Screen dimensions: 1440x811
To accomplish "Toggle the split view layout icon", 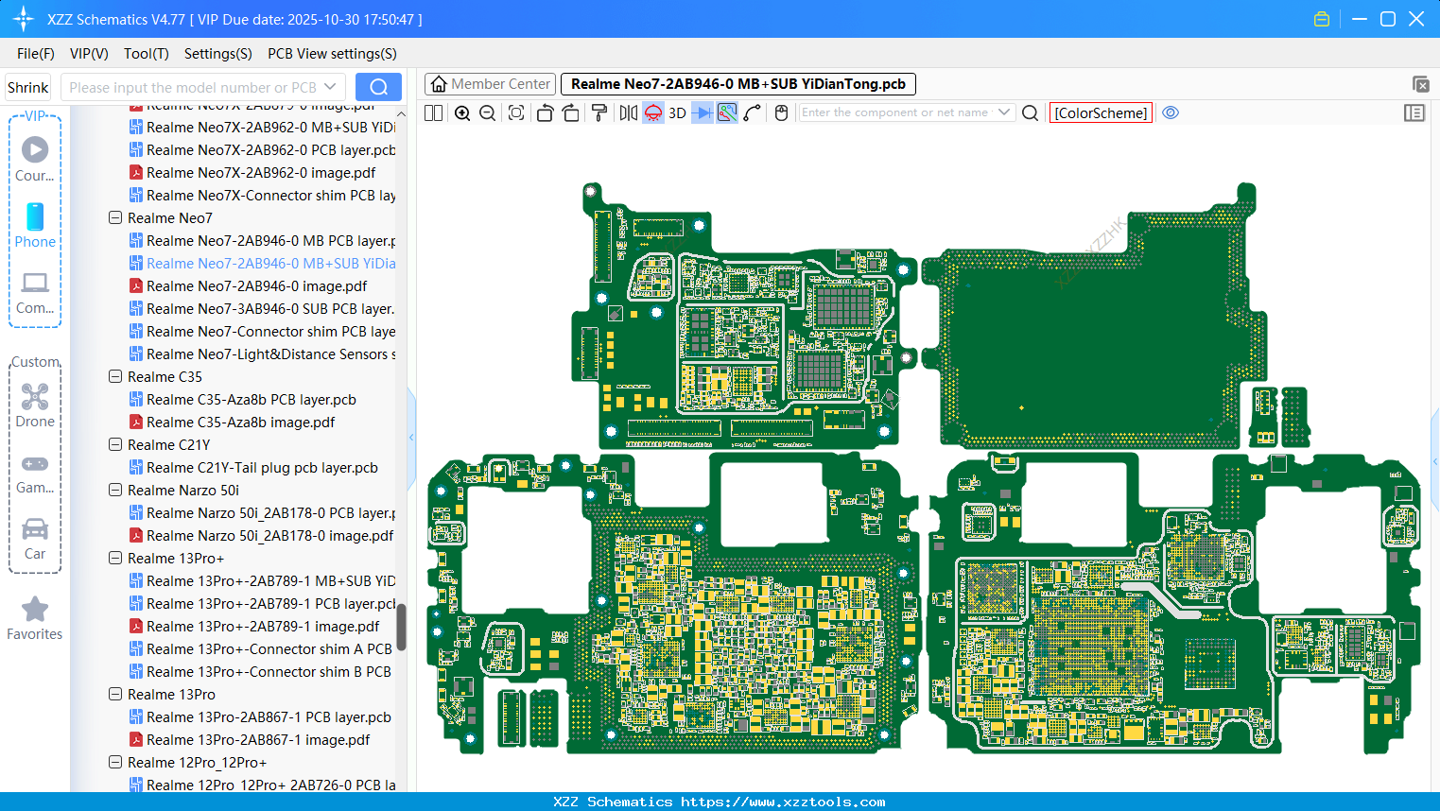I will [x=434, y=112].
